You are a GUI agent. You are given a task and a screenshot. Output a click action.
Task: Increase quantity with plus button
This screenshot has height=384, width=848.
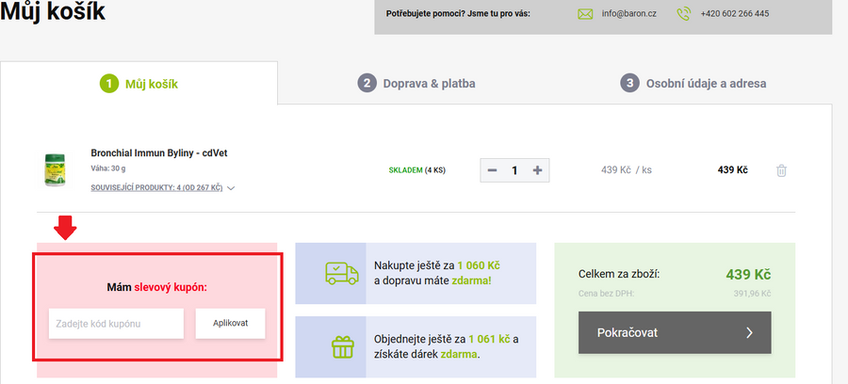537,170
